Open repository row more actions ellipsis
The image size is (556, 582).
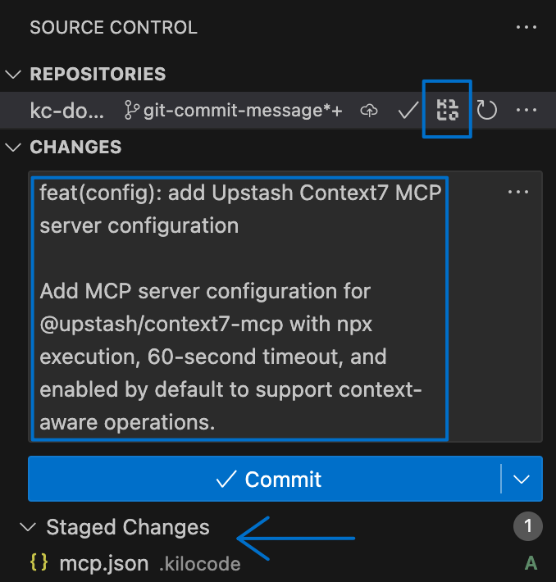526,110
